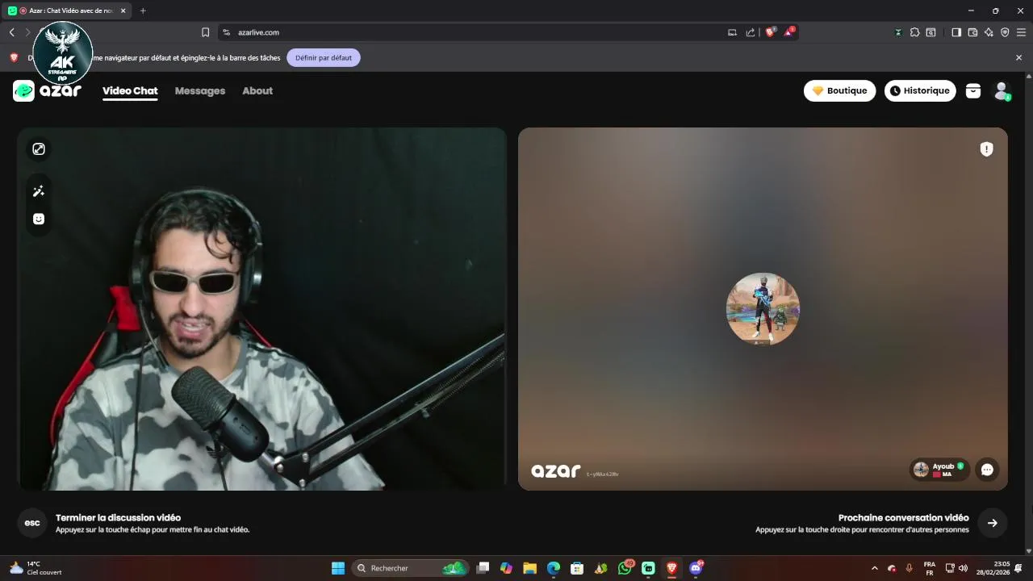The height and width of the screenshot is (581, 1033).
Task: Open the Boutique shop
Action: [x=839, y=91]
